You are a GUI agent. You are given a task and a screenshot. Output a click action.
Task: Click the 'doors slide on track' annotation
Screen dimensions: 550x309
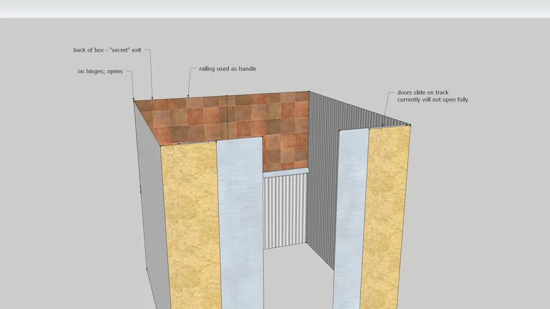422,92
